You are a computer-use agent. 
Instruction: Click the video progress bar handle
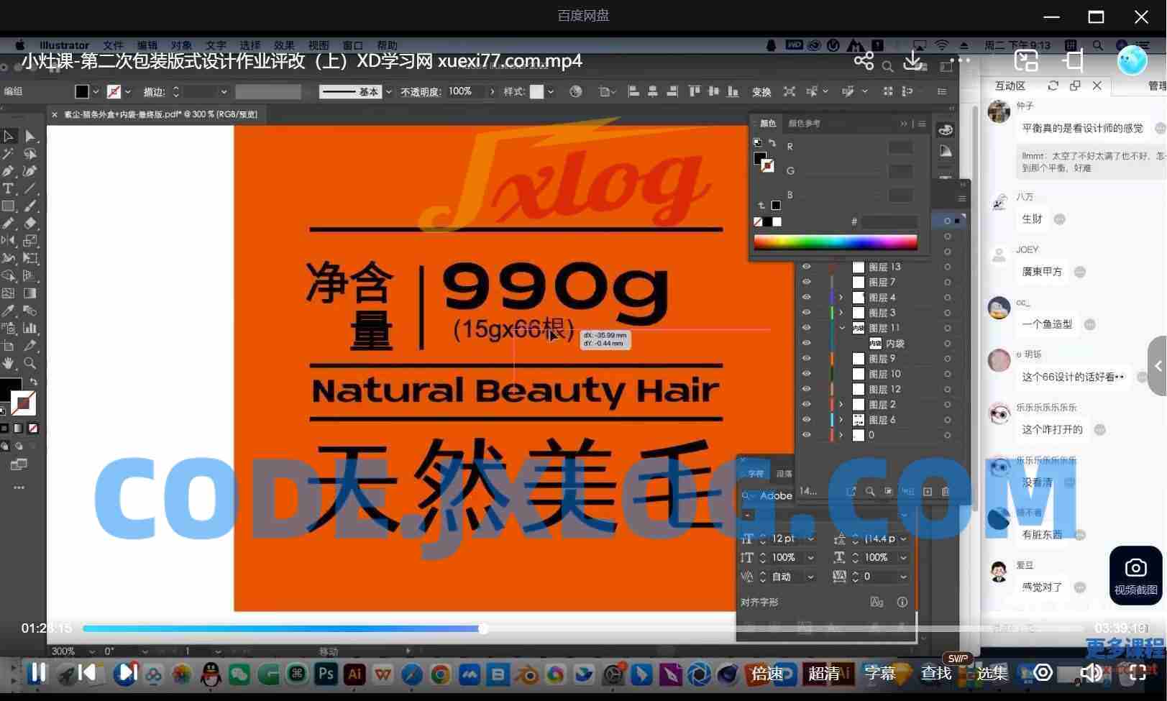pyautogui.click(x=483, y=628)
